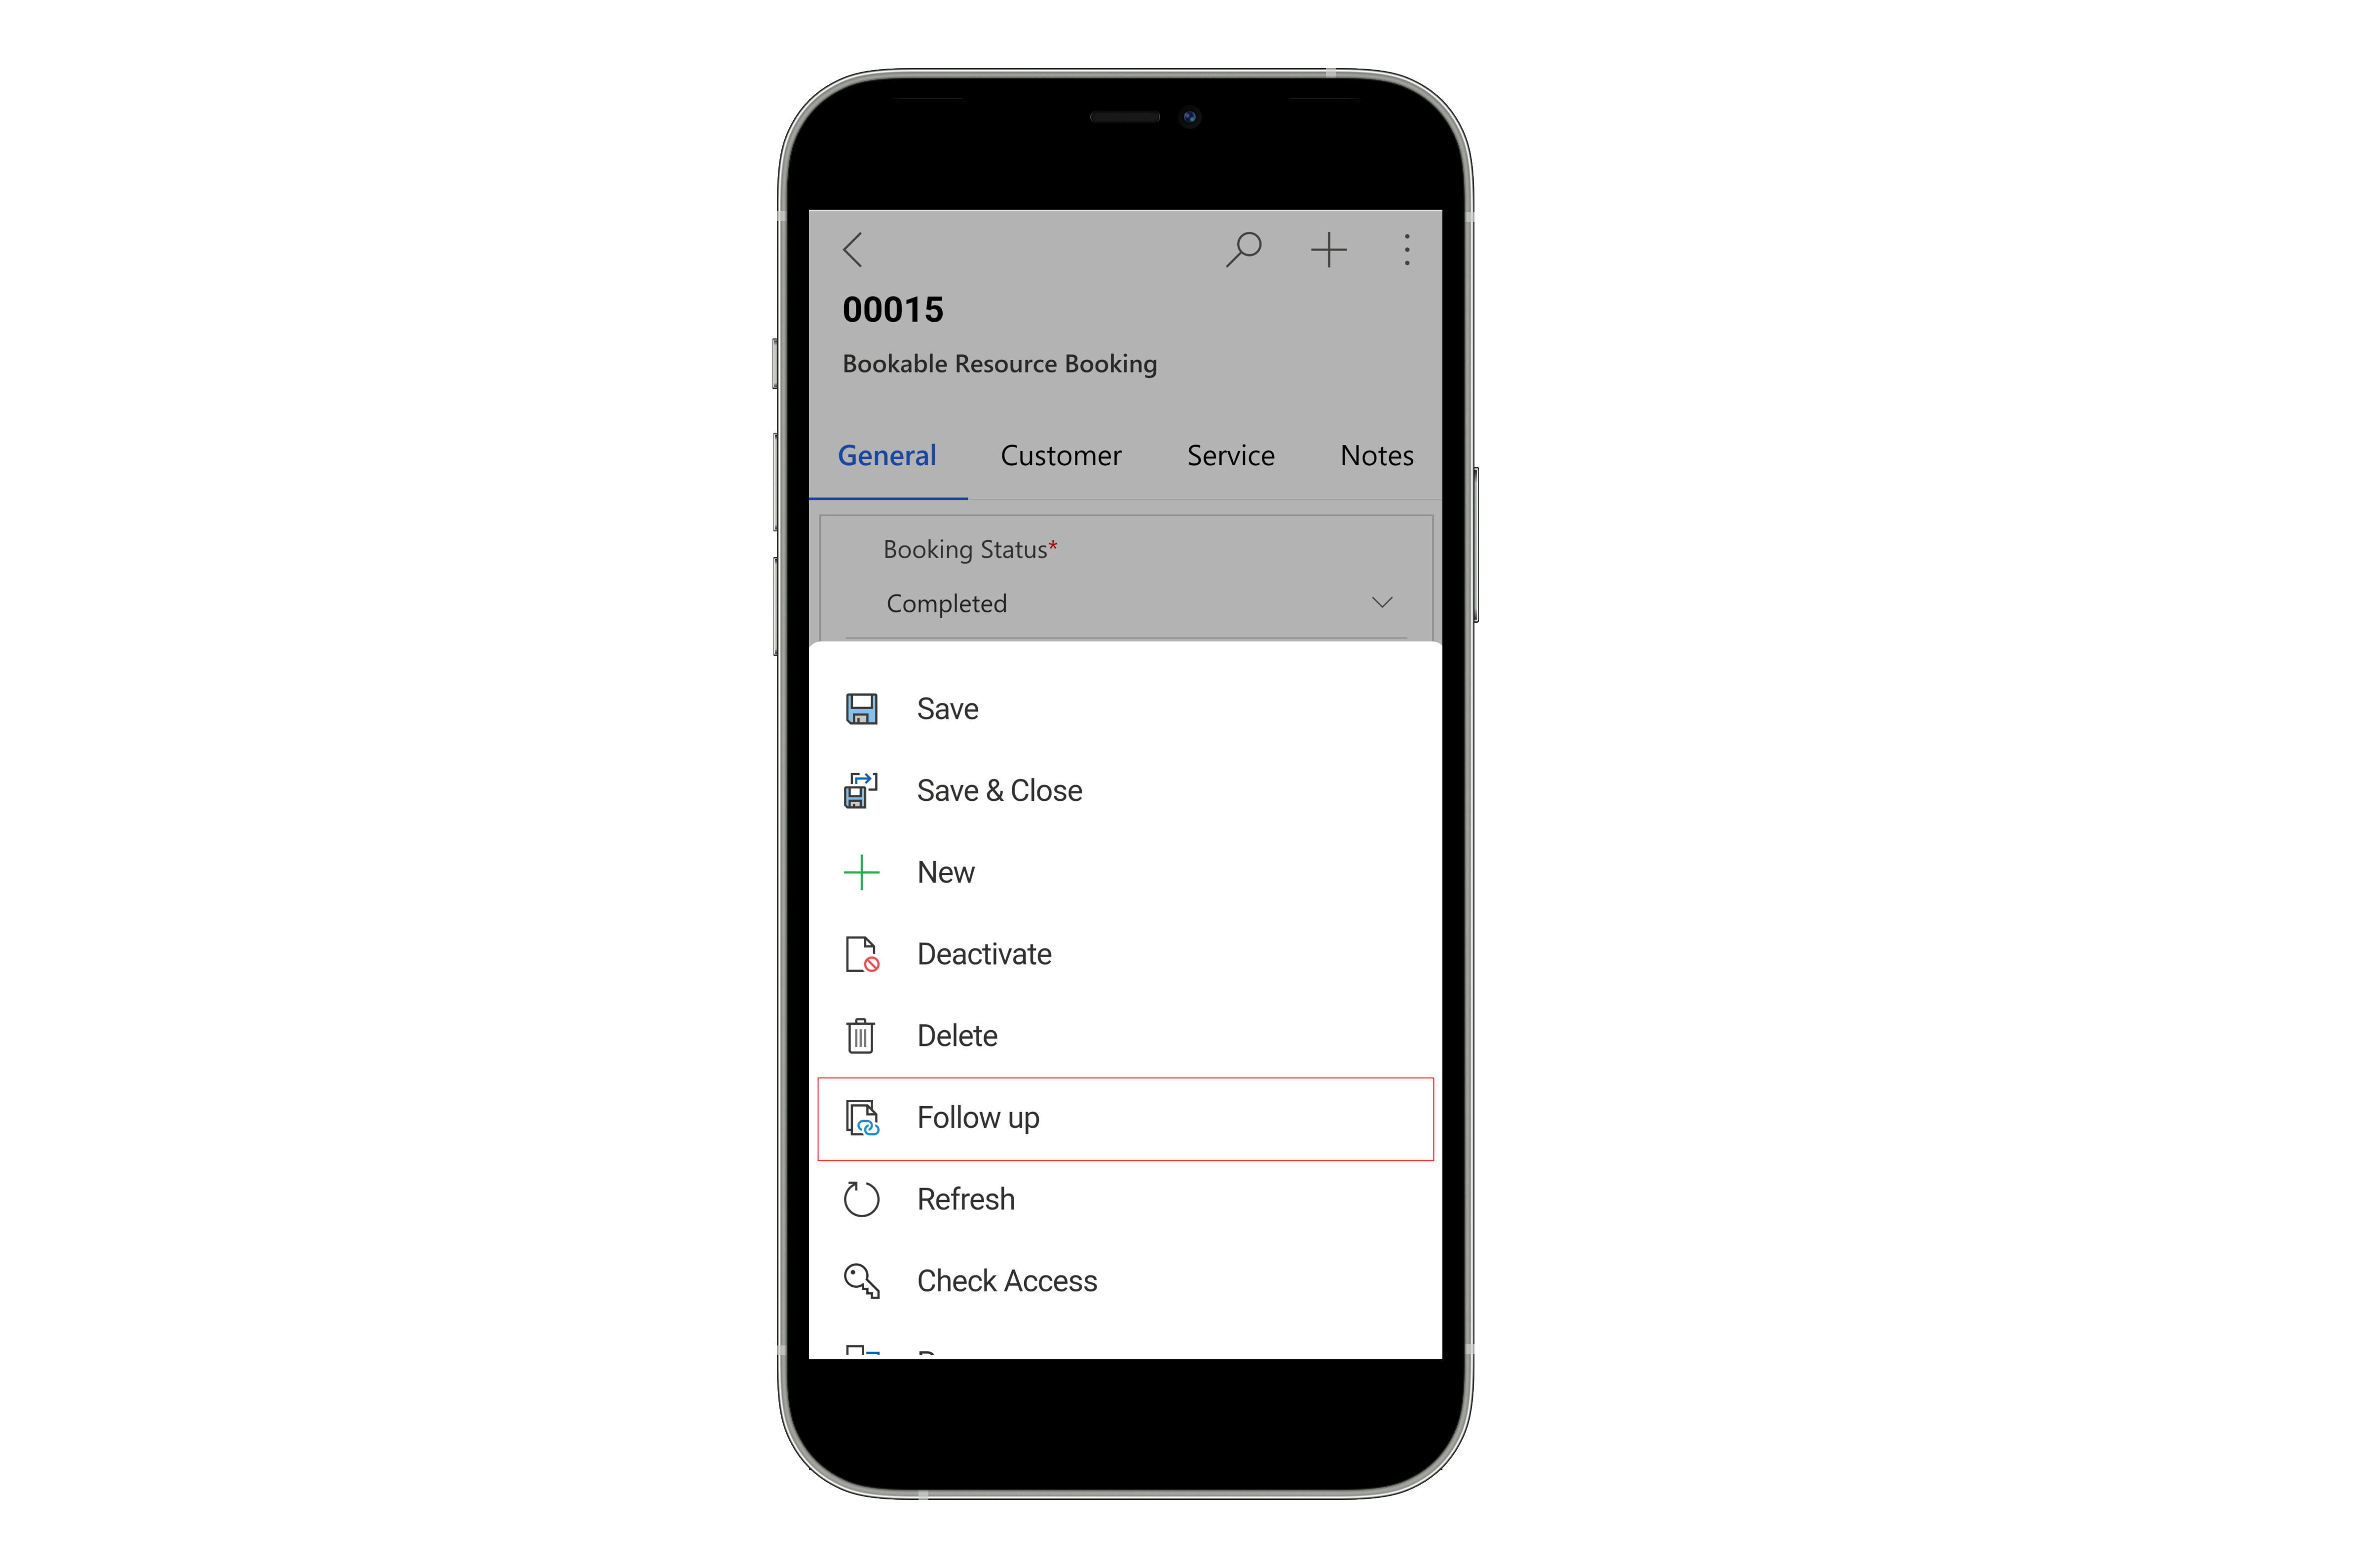This screenshot has height=1568, width=2354.
Task: Open the Notes tab
Action: [x=1376, y=457]
